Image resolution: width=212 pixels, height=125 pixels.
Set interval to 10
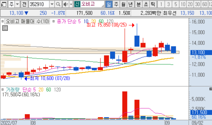[x=183, y=4]
